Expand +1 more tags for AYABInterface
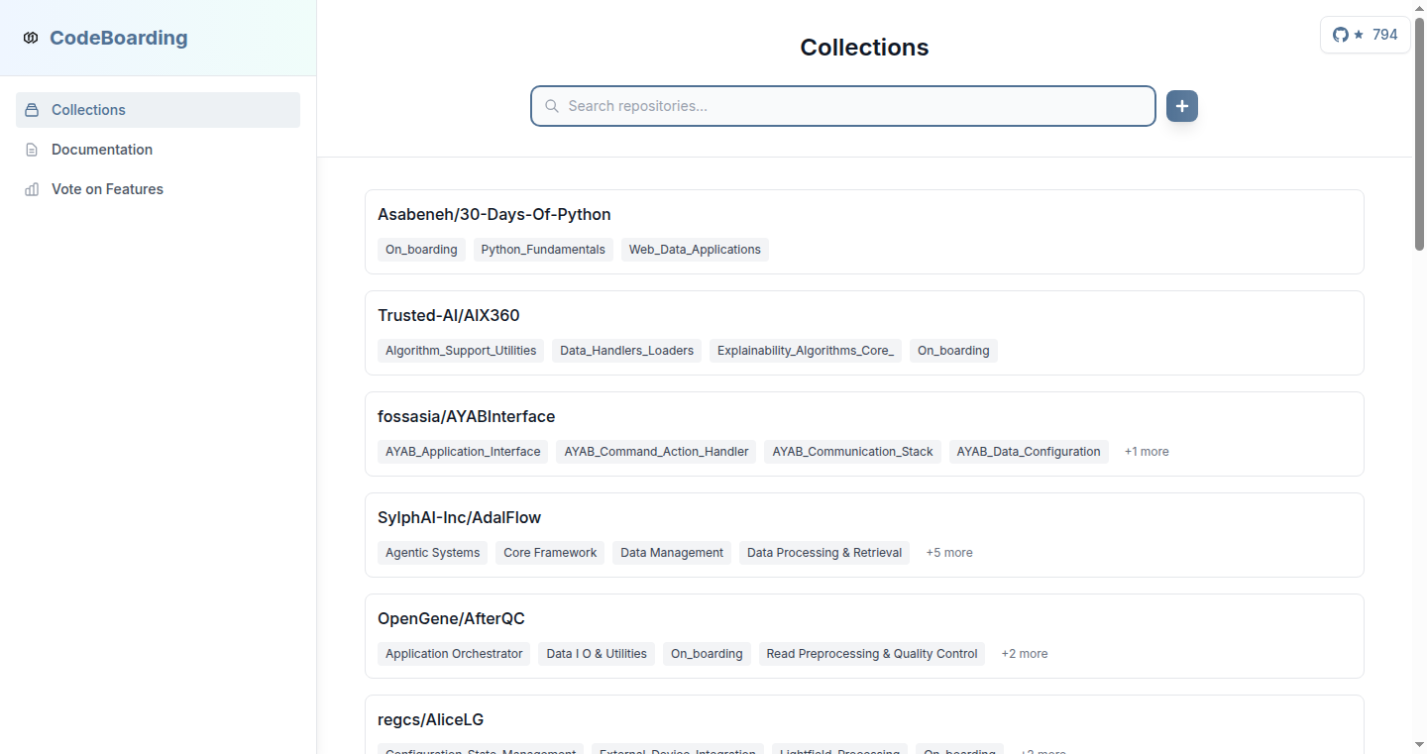Viewport: 1427px width, 754px height. (x=1147, y=452)
